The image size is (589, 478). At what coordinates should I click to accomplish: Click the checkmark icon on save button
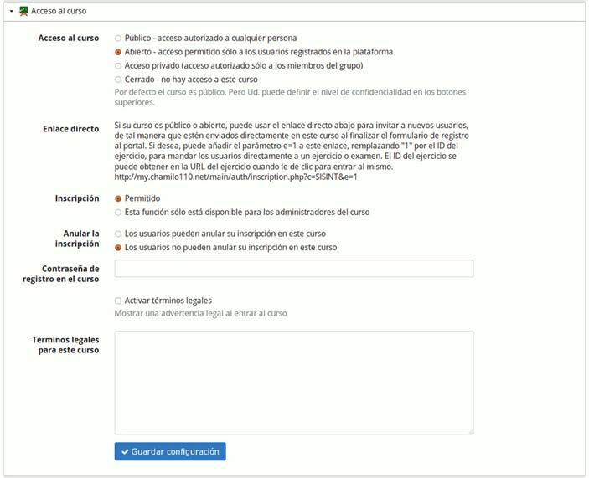coord(125,452)
